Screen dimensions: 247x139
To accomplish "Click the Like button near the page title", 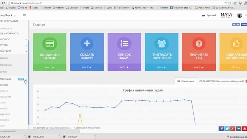I will click(236, 24).
